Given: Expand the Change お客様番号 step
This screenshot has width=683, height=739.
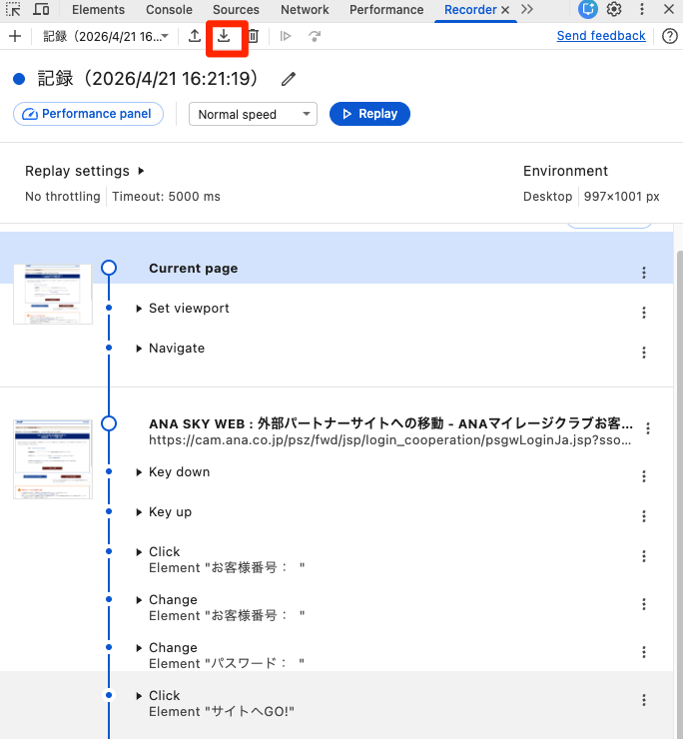Looking at the screenshot, I should click(x=139, y=600).
